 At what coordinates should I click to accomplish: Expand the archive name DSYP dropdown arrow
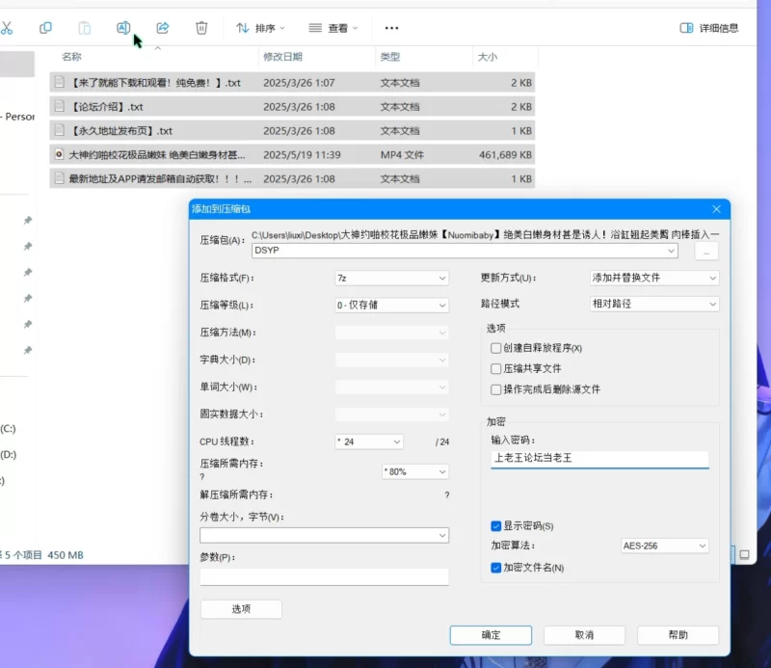[x=671, y=251]
